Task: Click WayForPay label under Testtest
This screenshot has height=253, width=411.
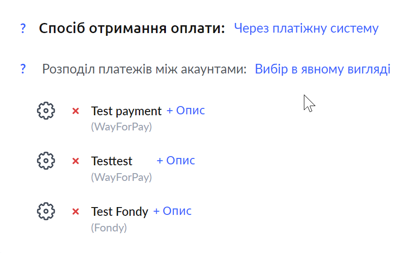Action: [x=121, y=177]
